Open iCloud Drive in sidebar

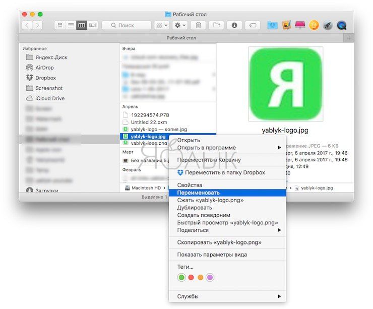[x=45, y=98]
